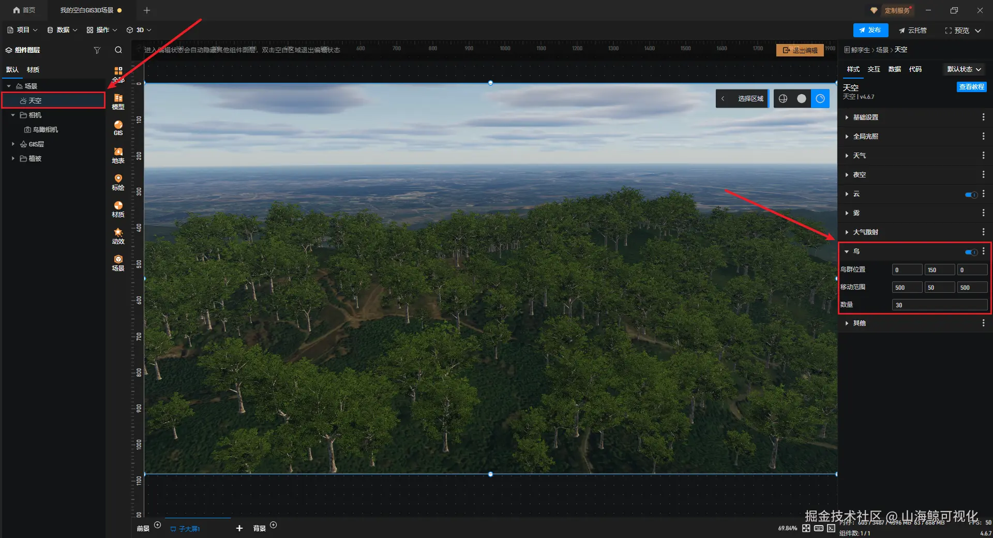Click the 查看教程 button
Image resolution: width=993 pixels, height=538 pixels.
click(971, 87)
